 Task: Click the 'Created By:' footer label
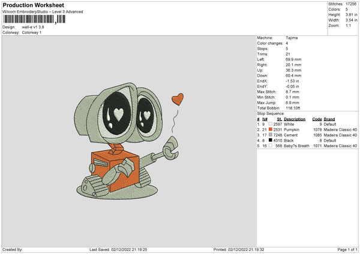(x=13, y=249)
